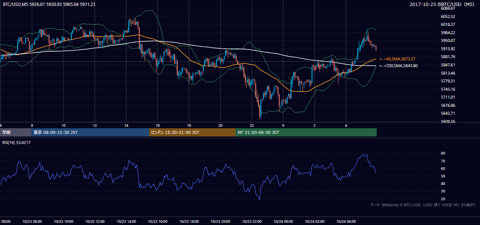Click price axis label 5984.22

(448, 33)
